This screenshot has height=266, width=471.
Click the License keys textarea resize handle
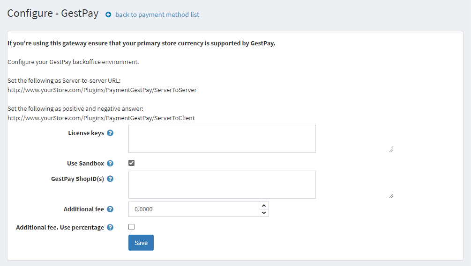391,150
